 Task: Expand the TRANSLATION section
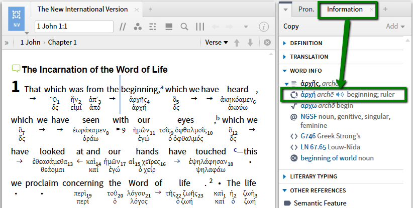284,57
